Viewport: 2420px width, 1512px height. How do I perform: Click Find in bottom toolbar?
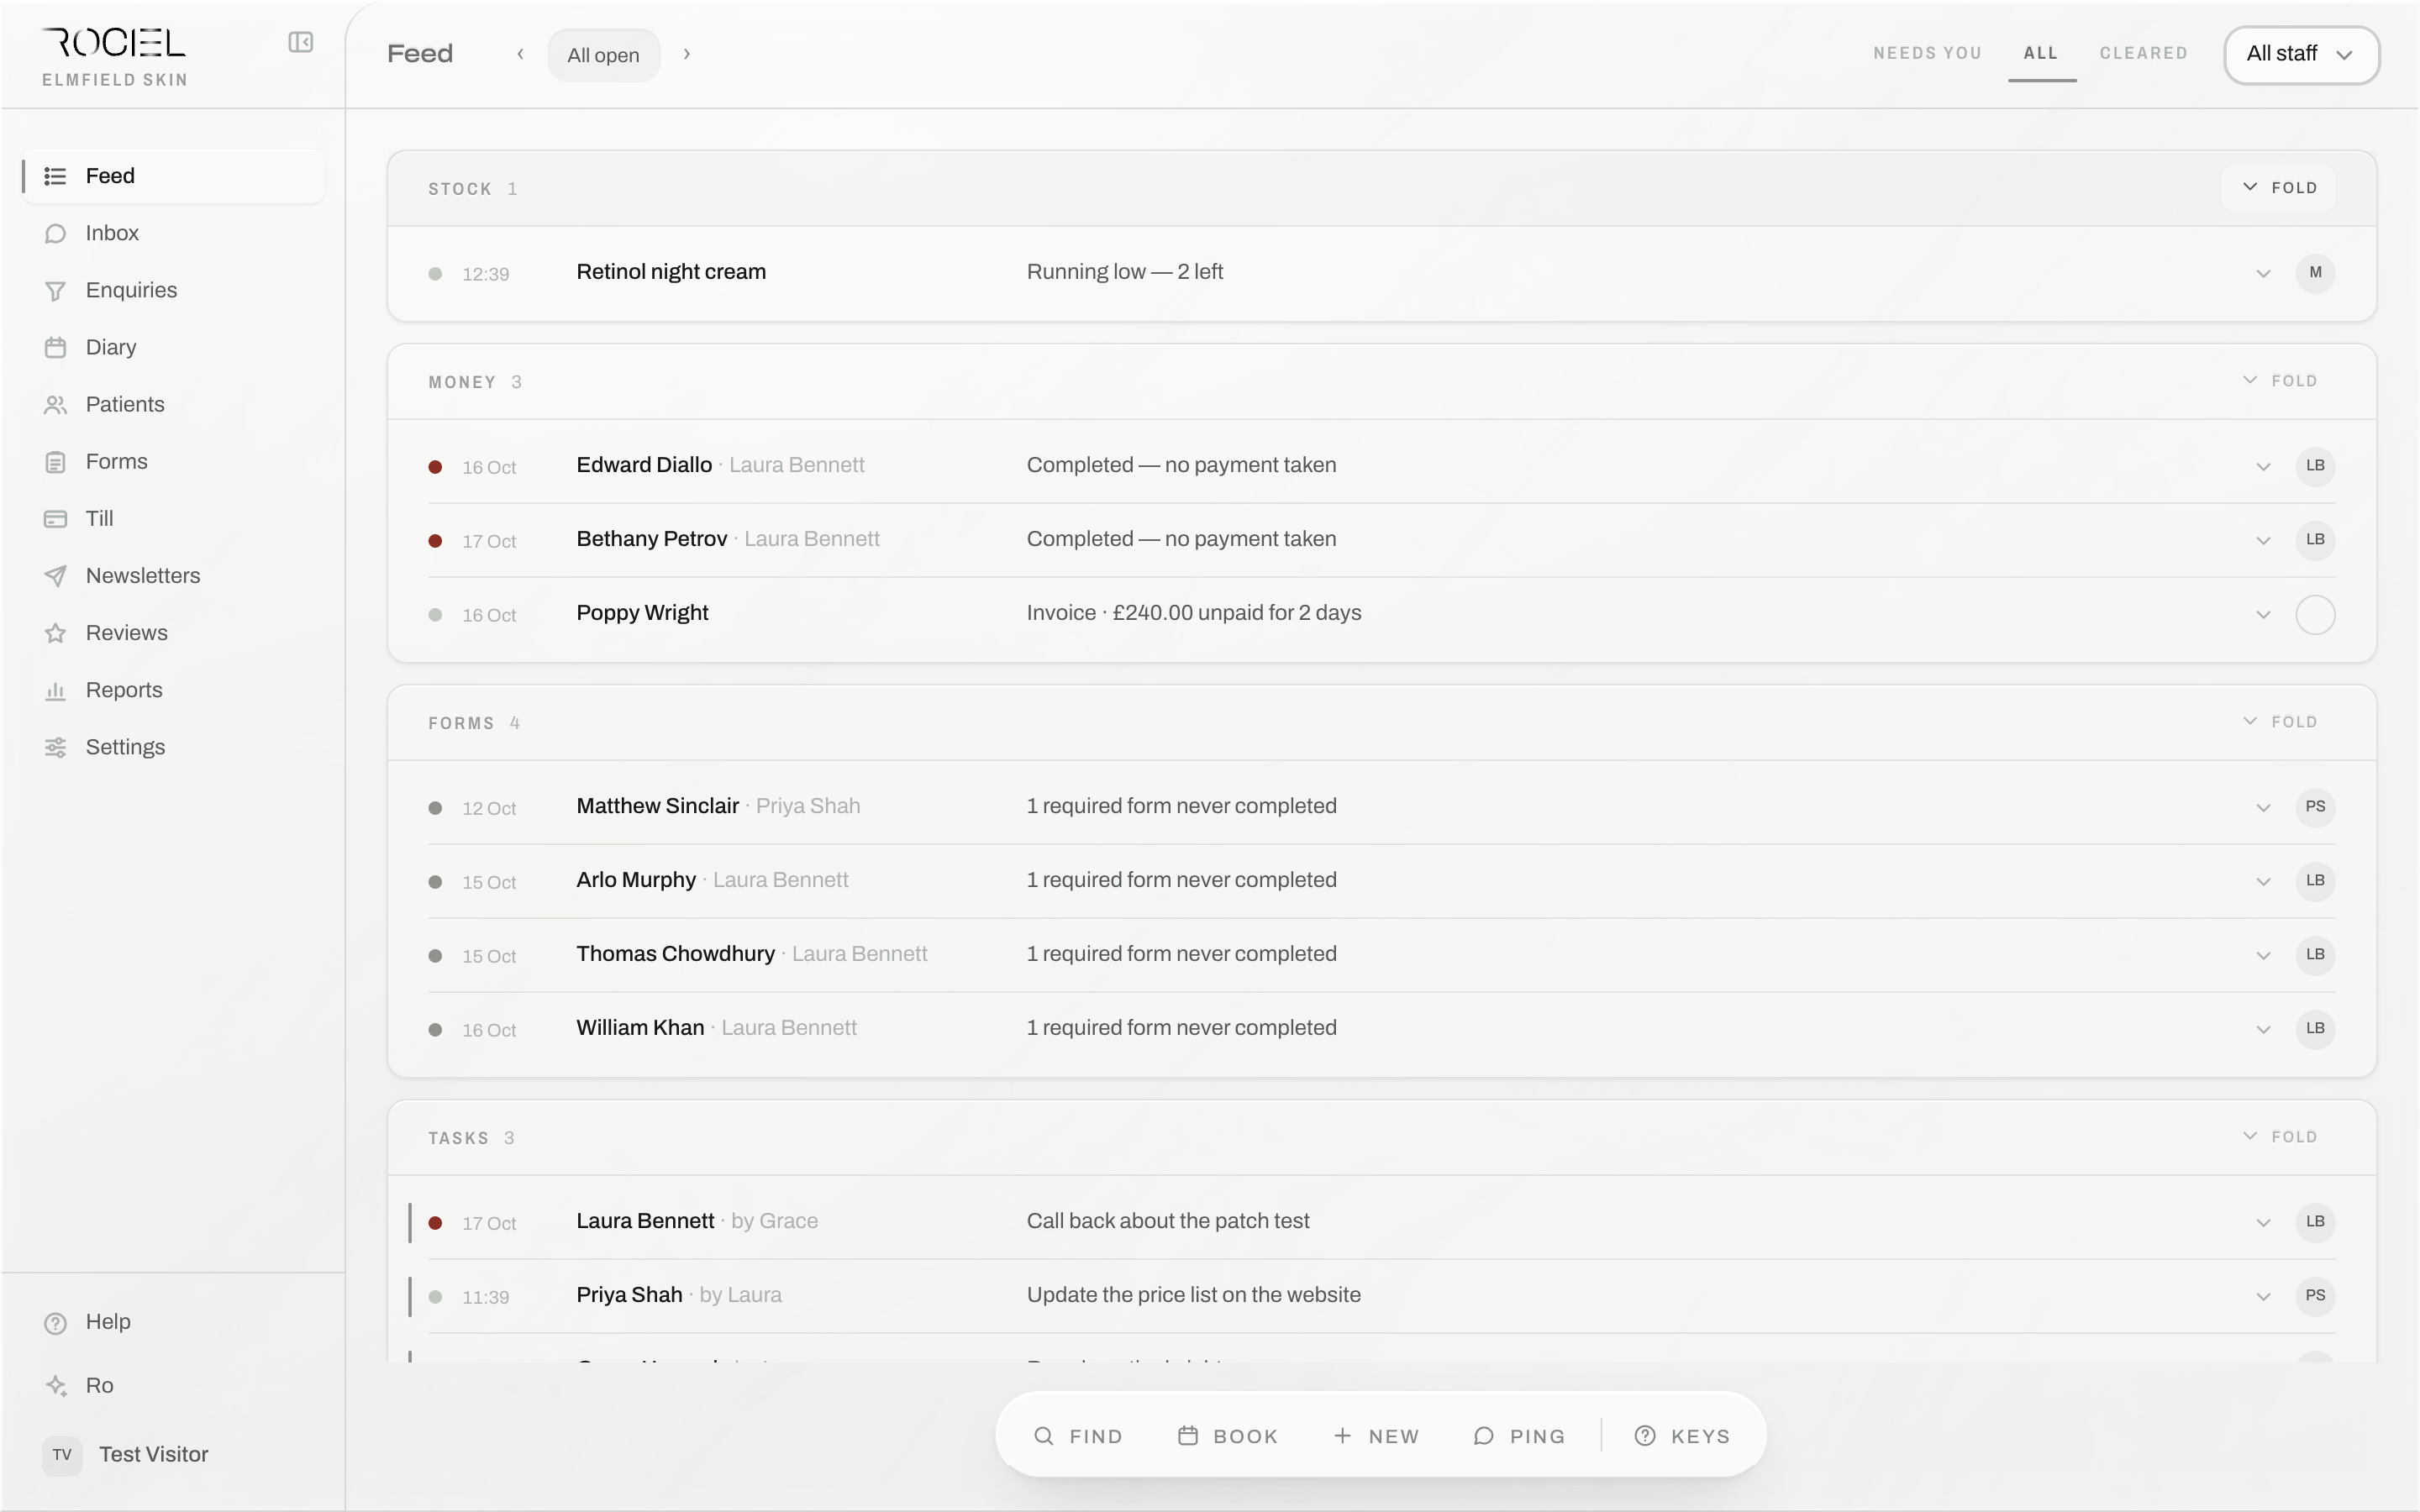click(x=1078, y=1436)
